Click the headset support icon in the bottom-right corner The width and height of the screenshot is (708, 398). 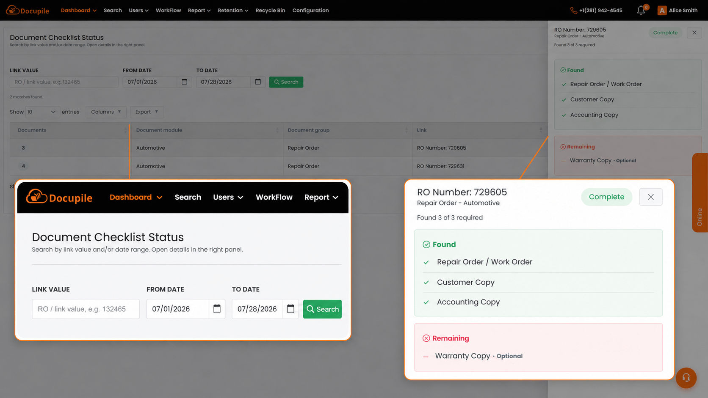click(x=686, y=378)
